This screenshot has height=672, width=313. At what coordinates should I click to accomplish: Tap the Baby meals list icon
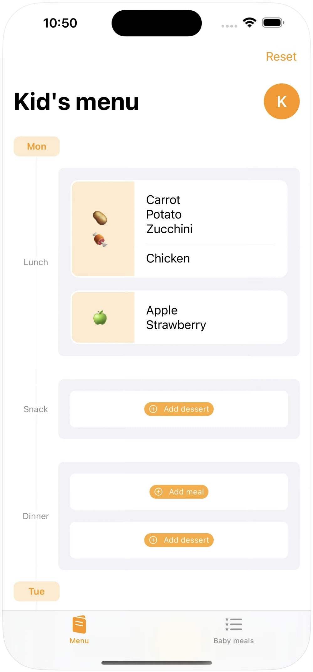233,624
